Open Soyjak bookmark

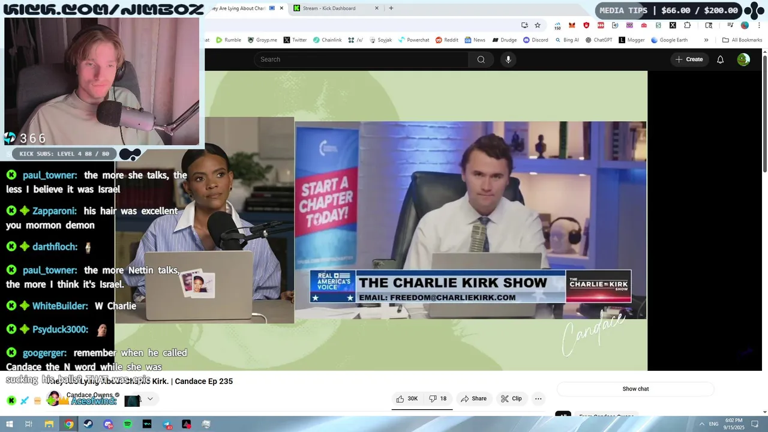[x=380, y=40]
